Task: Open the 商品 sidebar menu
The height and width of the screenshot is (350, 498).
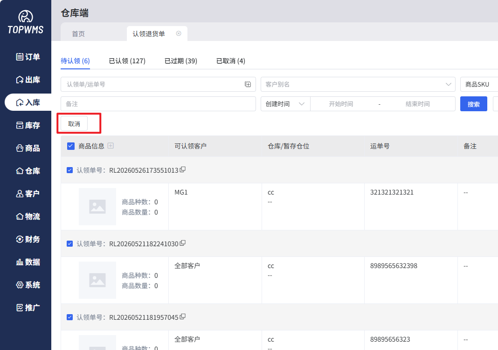Action: [x=28, y=148]
